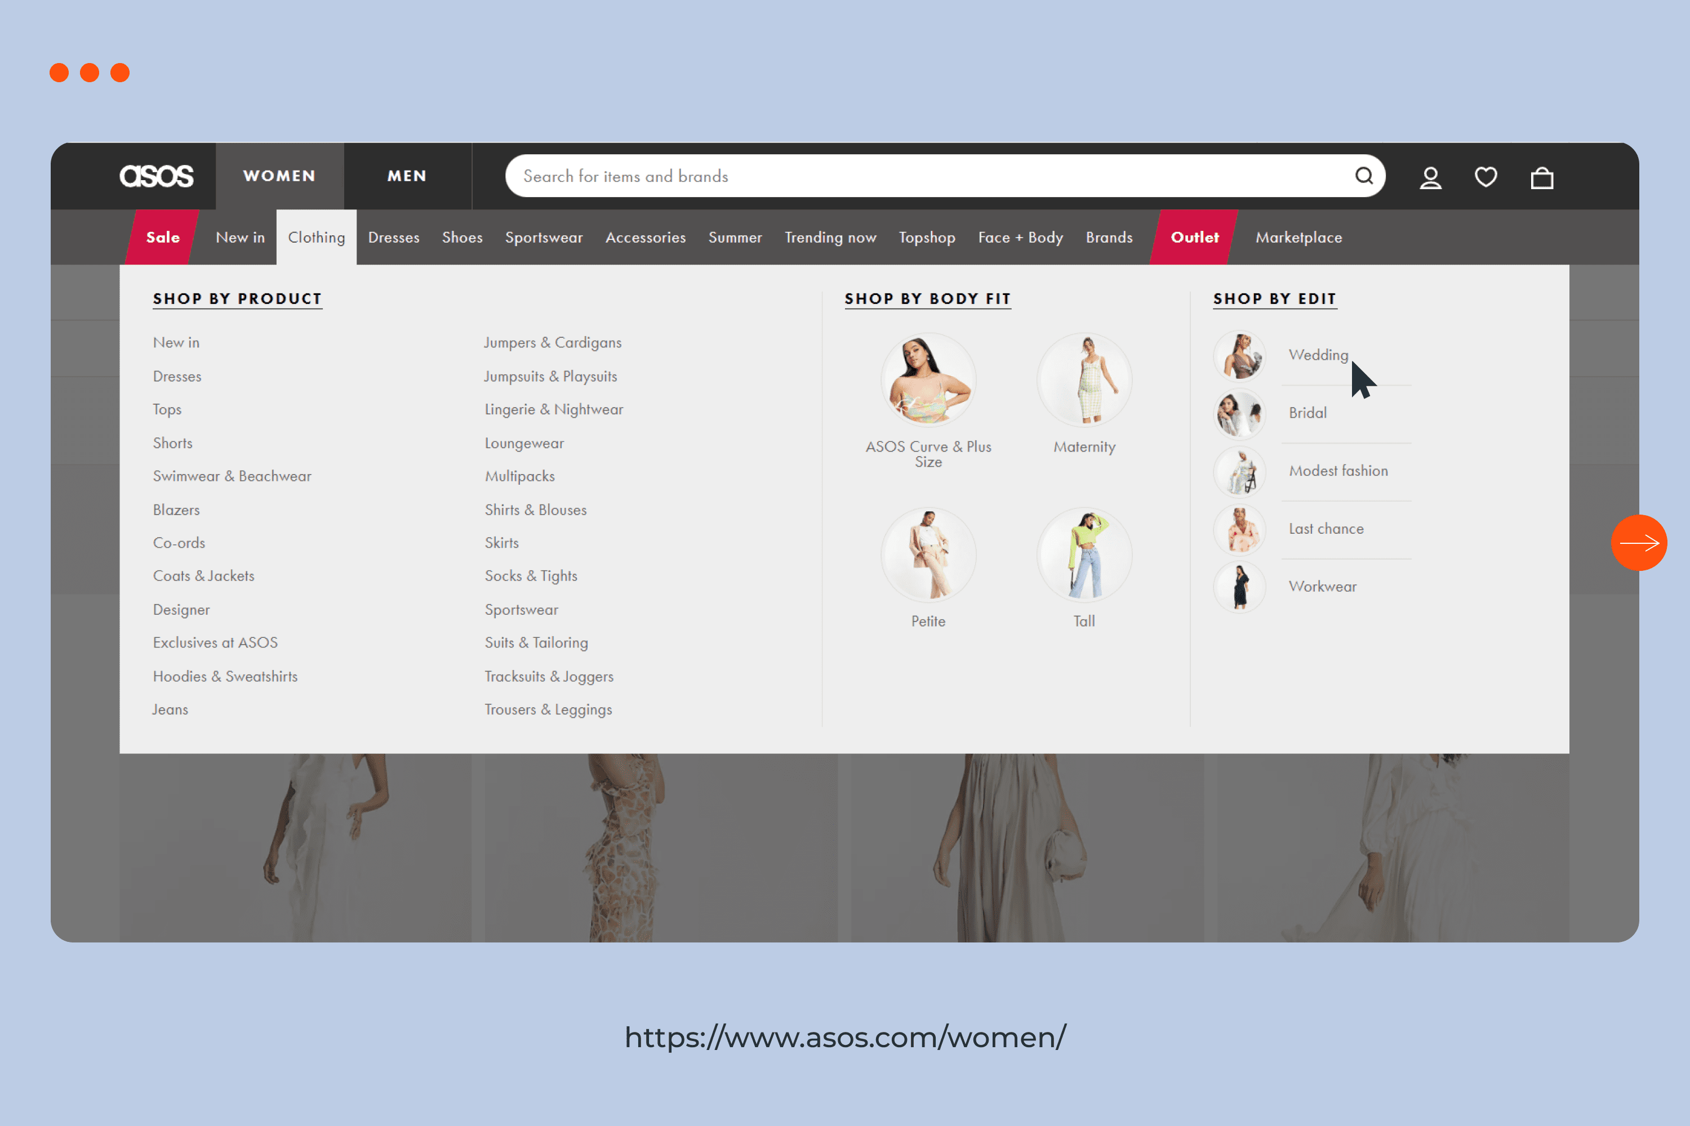1690x1126 pixels.
Task: Open Shirts & Blouses link
Action: point(535,510)
